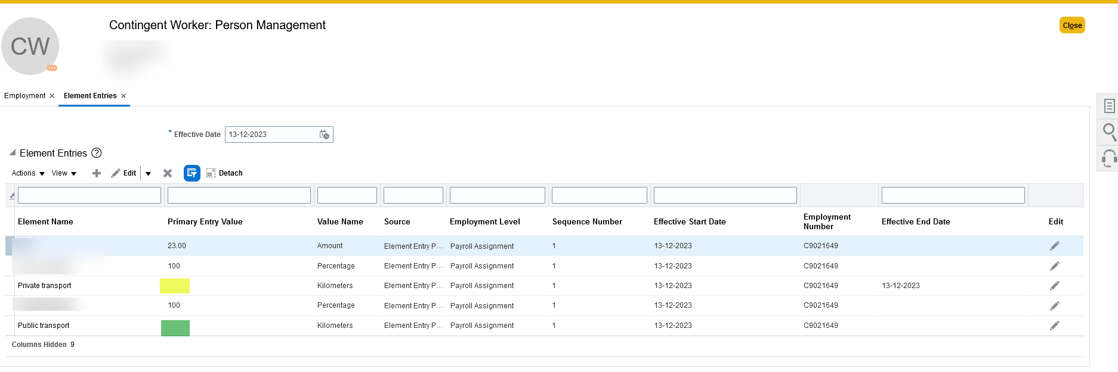Edit the Public transport row pencil icon
This screenshot has height=372, width=1118.
(x=1055, y=326)
